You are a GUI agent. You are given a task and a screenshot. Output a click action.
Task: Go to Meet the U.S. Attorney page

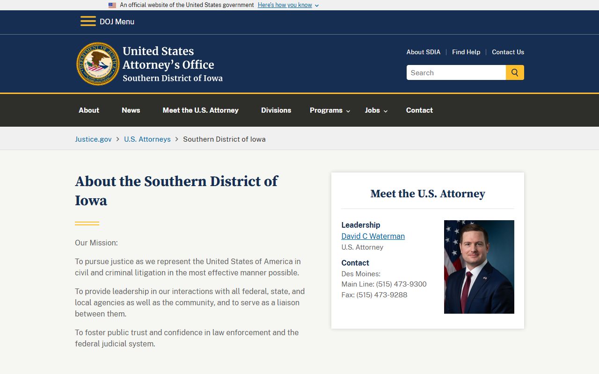[201, 110]
